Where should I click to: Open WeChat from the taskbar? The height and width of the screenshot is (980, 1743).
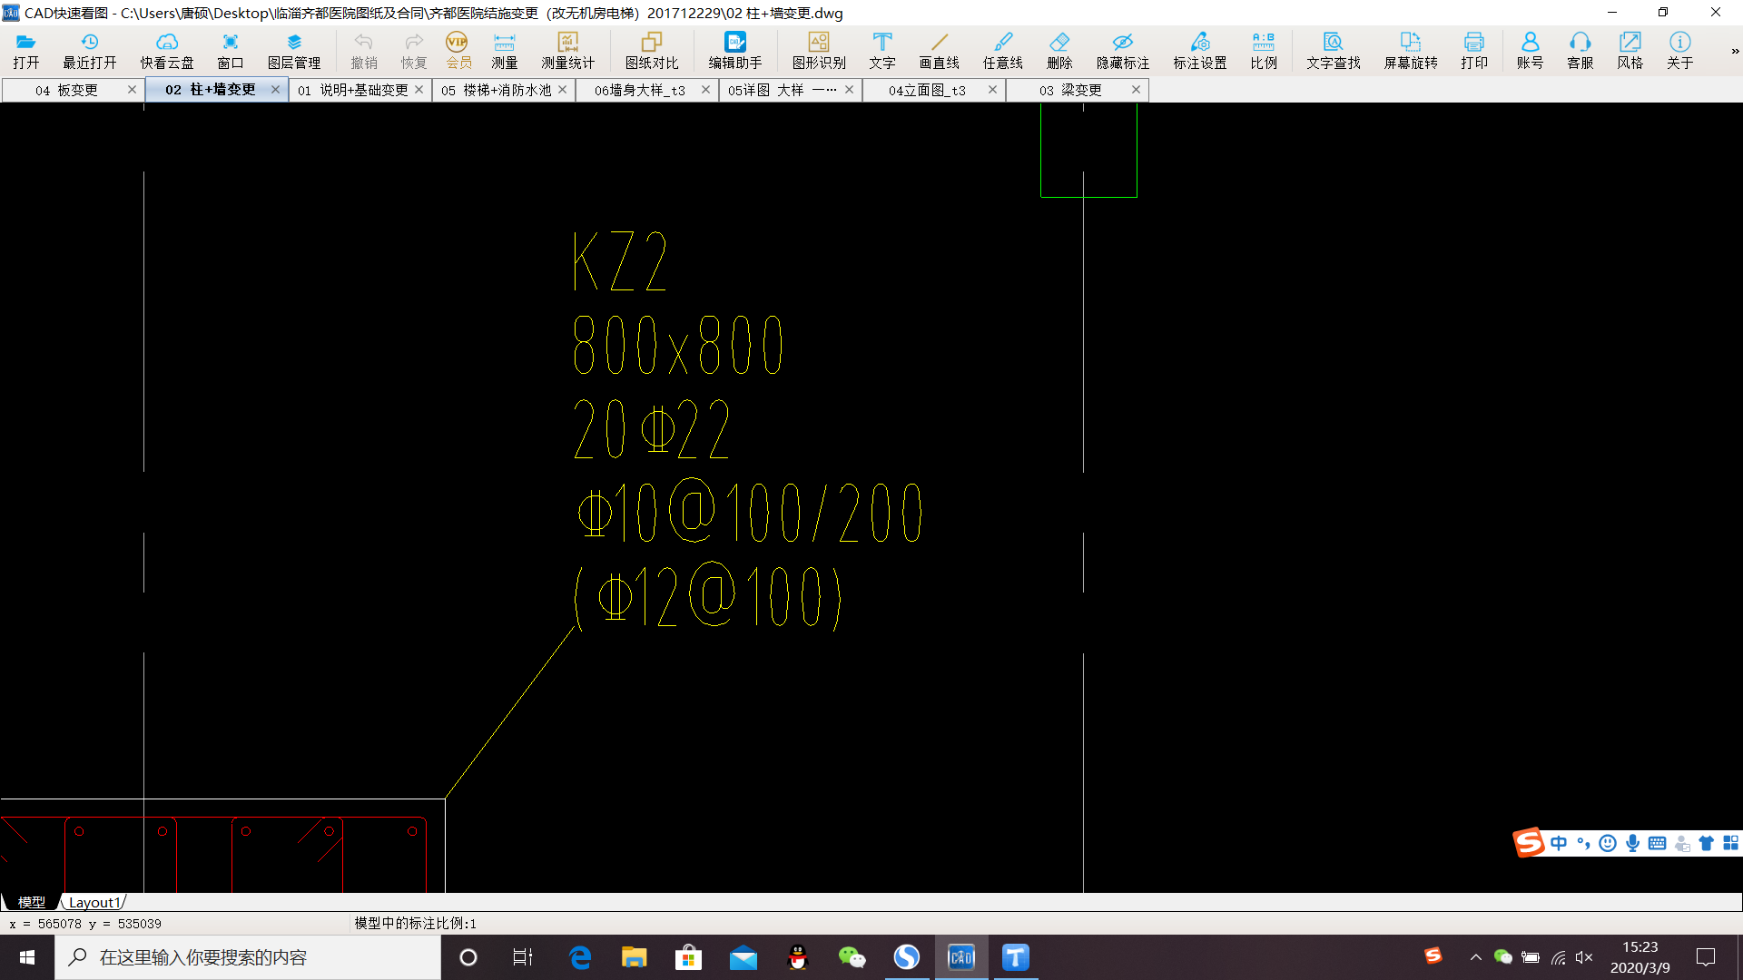852,957
